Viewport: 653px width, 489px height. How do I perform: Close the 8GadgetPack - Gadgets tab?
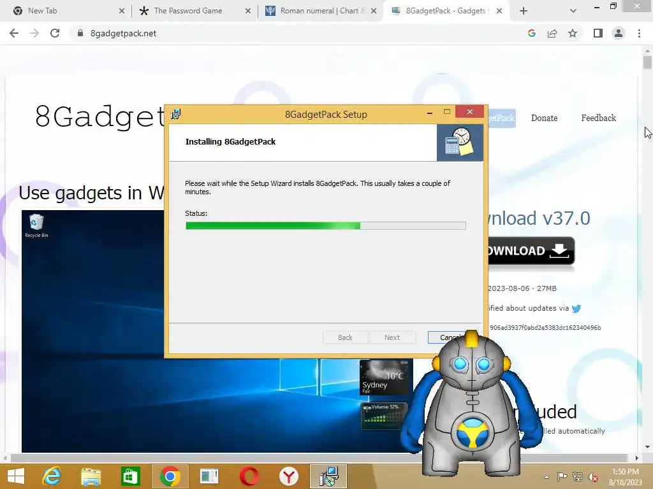(x=499, y=11)
